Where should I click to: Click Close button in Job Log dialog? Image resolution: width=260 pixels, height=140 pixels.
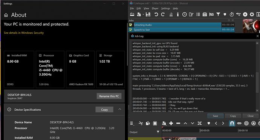click(250, 116)
